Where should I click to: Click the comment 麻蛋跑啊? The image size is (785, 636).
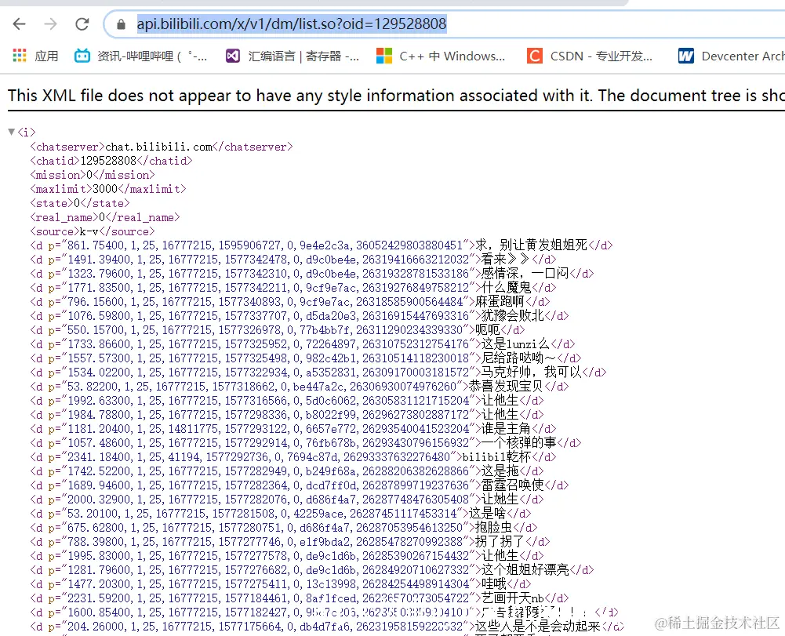click(x=500, y=301)
